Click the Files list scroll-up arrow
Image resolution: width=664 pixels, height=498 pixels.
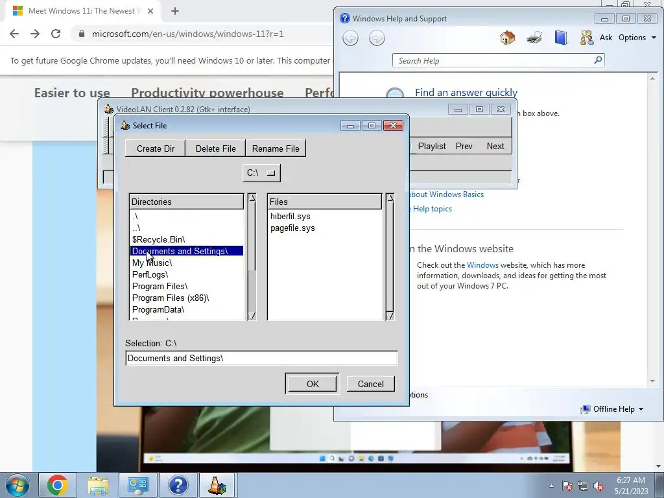(x=390, y=198)
